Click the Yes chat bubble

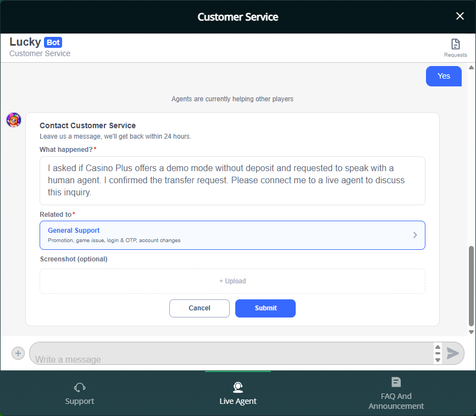point(444,76)
